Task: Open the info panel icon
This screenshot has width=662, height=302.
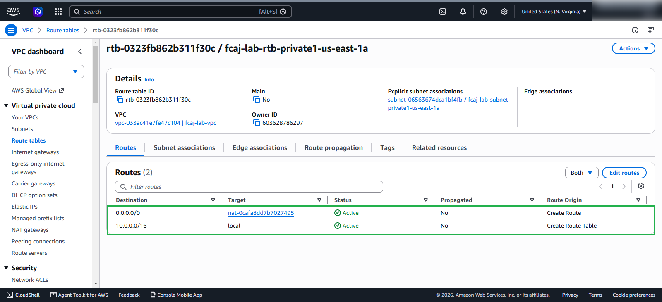Action: click(635, 30)
